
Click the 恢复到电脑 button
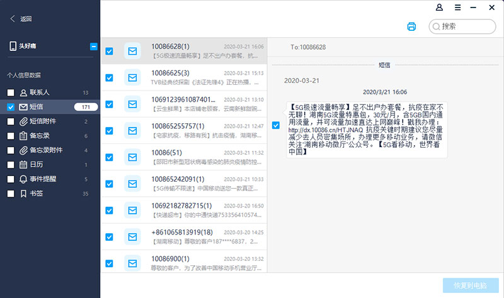pyautogui.click(x=470, y=285)
